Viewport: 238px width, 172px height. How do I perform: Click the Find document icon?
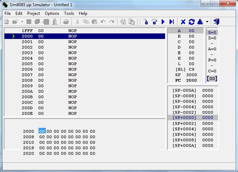pos(123,22)
